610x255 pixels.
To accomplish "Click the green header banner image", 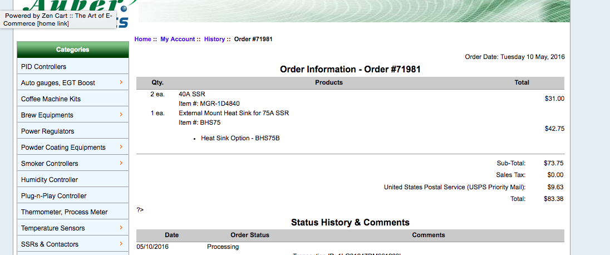I will pos(354,11).
